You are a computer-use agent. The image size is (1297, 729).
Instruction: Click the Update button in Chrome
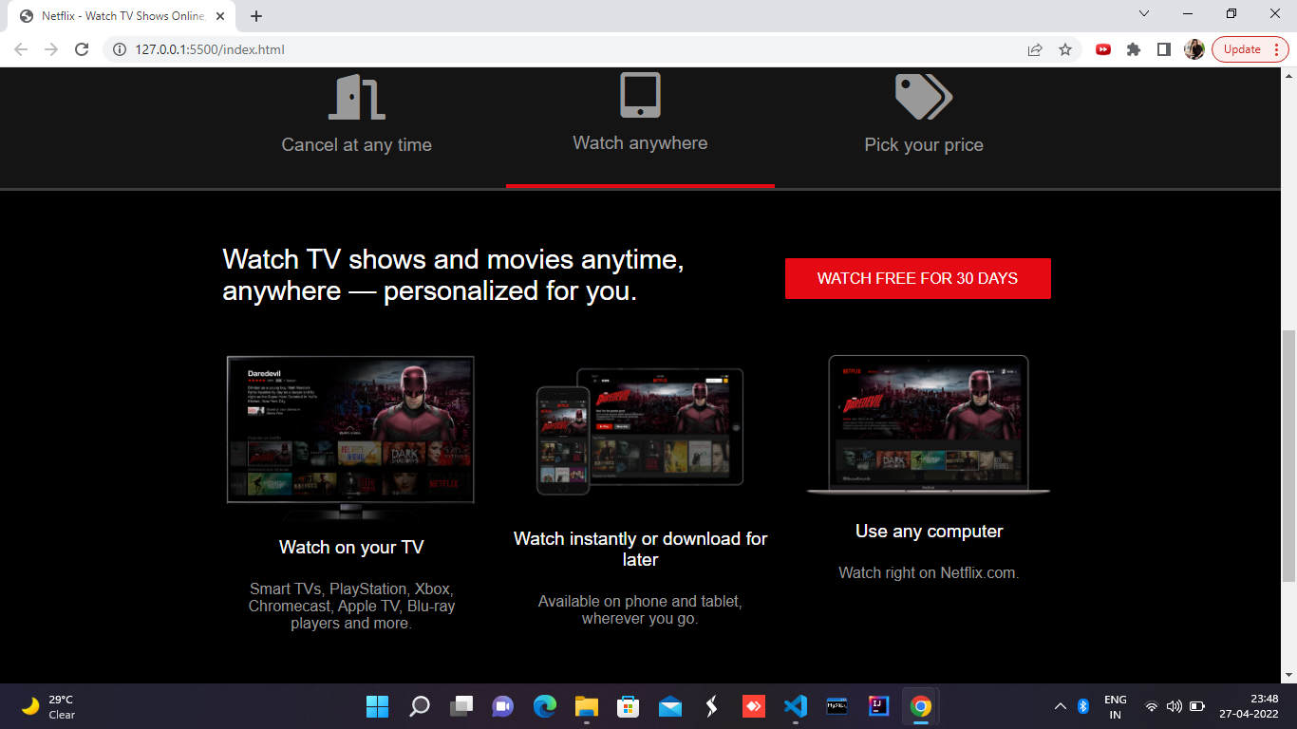tap(1242, 48)
